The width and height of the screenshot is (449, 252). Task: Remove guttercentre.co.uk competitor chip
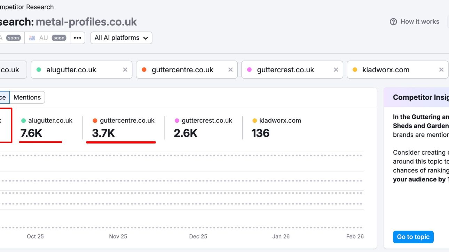(230, 70)
